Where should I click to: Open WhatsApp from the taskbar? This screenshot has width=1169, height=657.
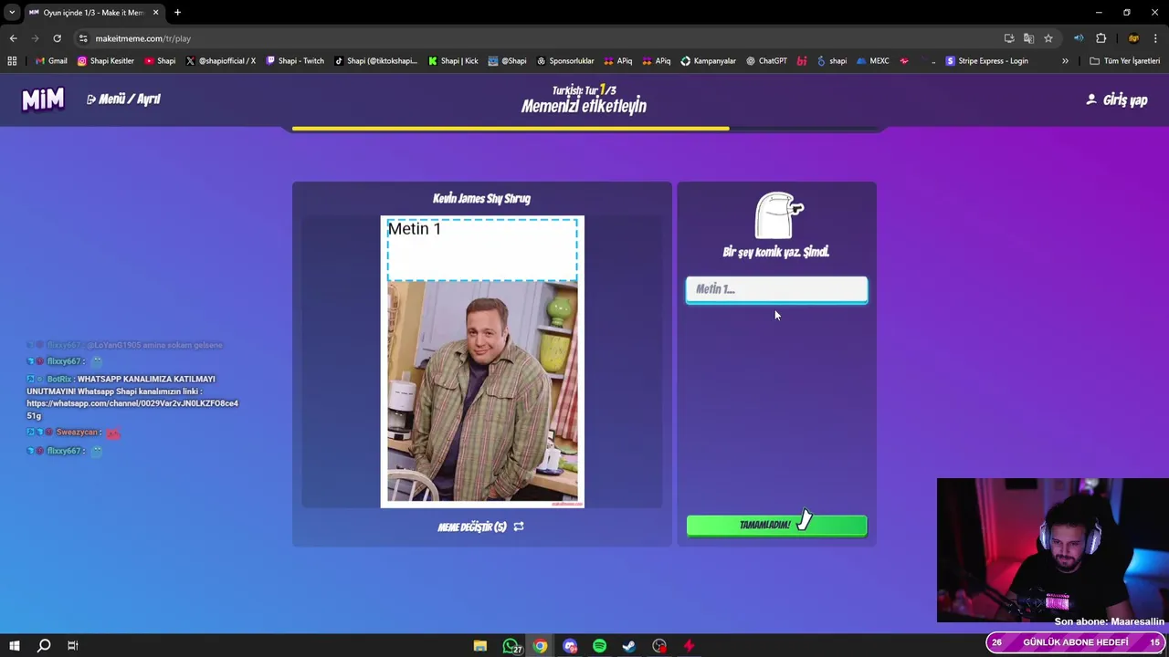(511, 646)
